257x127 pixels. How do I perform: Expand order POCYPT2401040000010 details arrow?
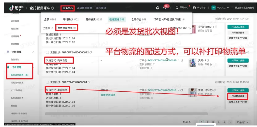[178, 90]
